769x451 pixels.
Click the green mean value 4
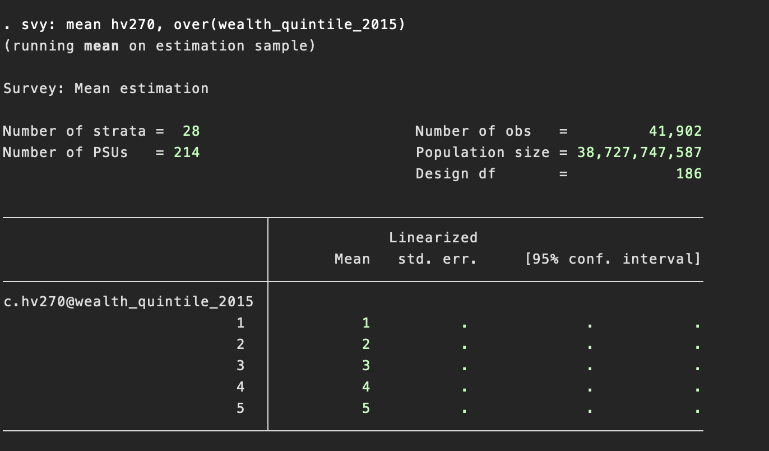pos(366,387)
